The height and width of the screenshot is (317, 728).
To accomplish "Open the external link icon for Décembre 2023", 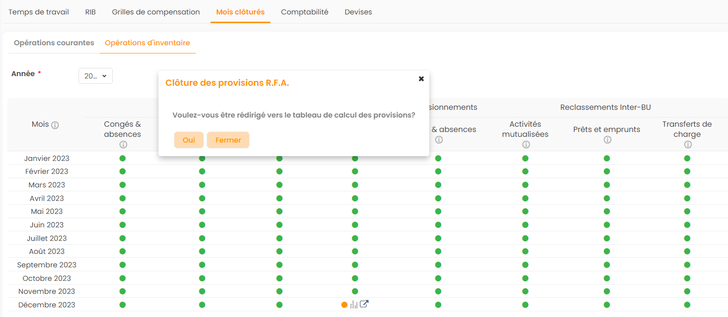I will click(364, 304).
